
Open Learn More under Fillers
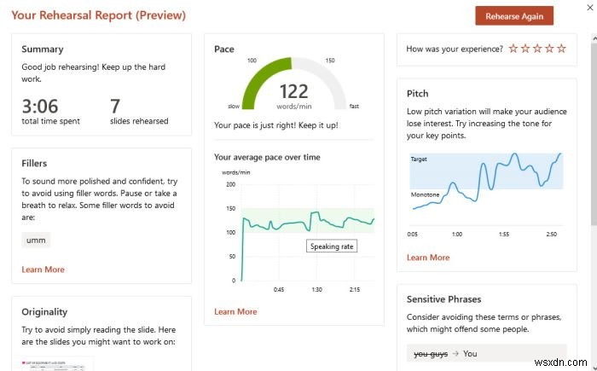tap(43, 270)
